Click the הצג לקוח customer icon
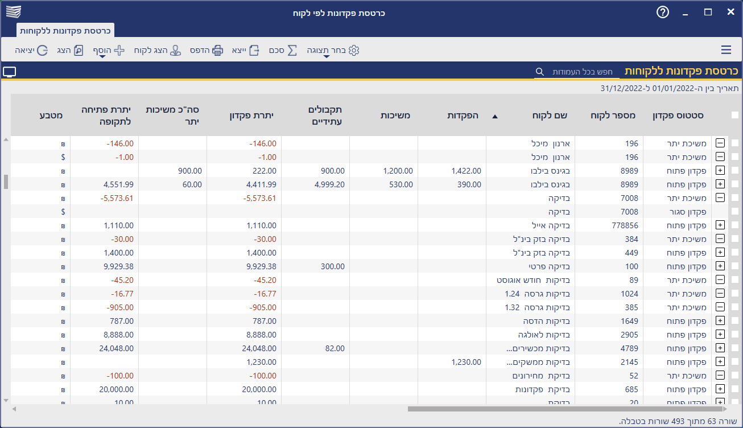The height and width of the screenshot is (428, 743). (x=176, y=50)
